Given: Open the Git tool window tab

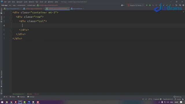Looking at the screenshot, I should (5, 97).
